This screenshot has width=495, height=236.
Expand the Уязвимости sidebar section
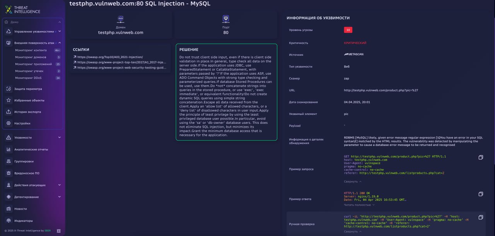[59, 137]
